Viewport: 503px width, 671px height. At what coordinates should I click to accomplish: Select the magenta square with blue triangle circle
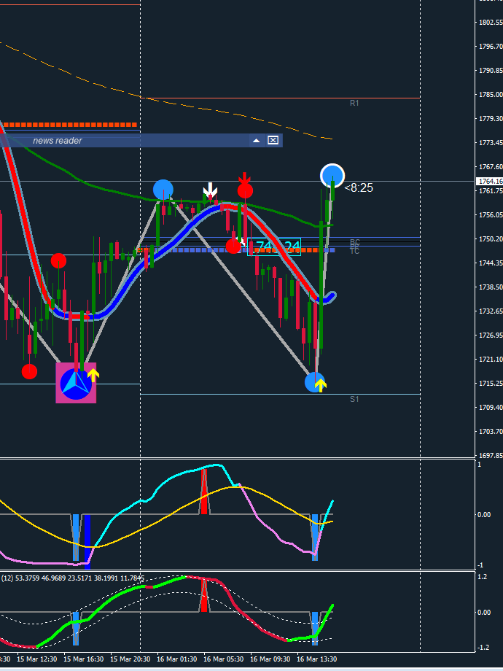click(x=76, y=383)
